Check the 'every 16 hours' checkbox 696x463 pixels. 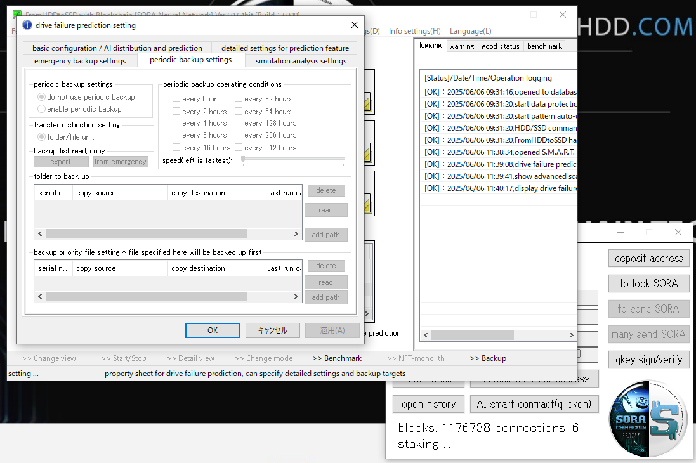tap(176, 147)
